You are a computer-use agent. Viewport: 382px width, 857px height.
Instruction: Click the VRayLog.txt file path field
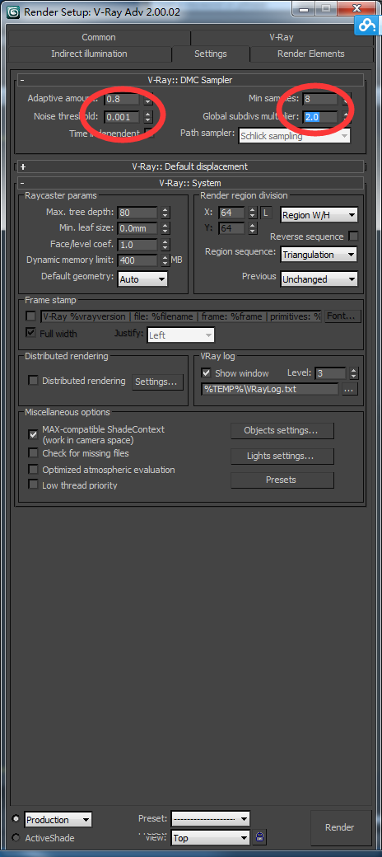[x=270, y=389]
